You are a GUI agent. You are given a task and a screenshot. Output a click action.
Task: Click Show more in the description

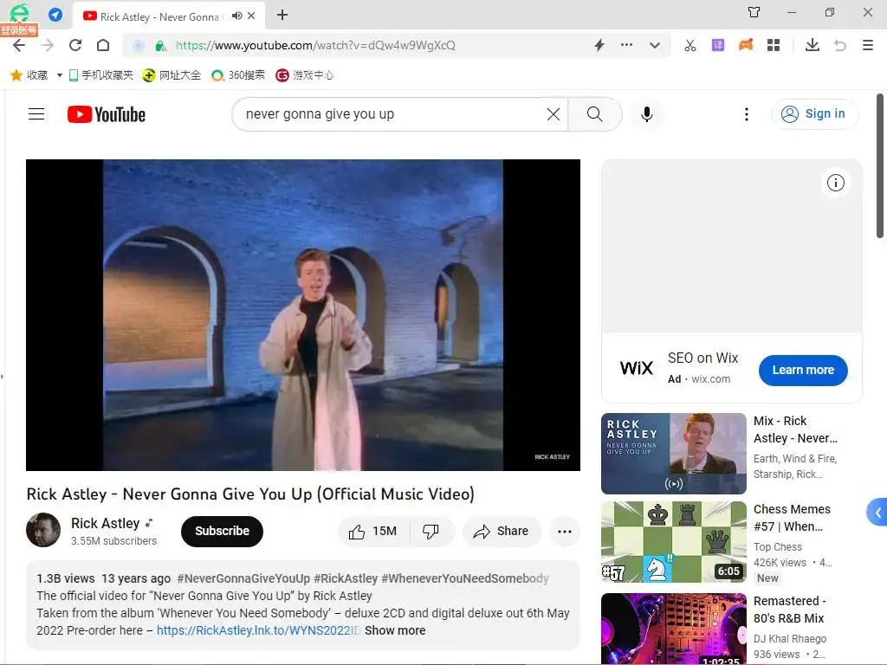pyautogui.click(x=395, y=630)
